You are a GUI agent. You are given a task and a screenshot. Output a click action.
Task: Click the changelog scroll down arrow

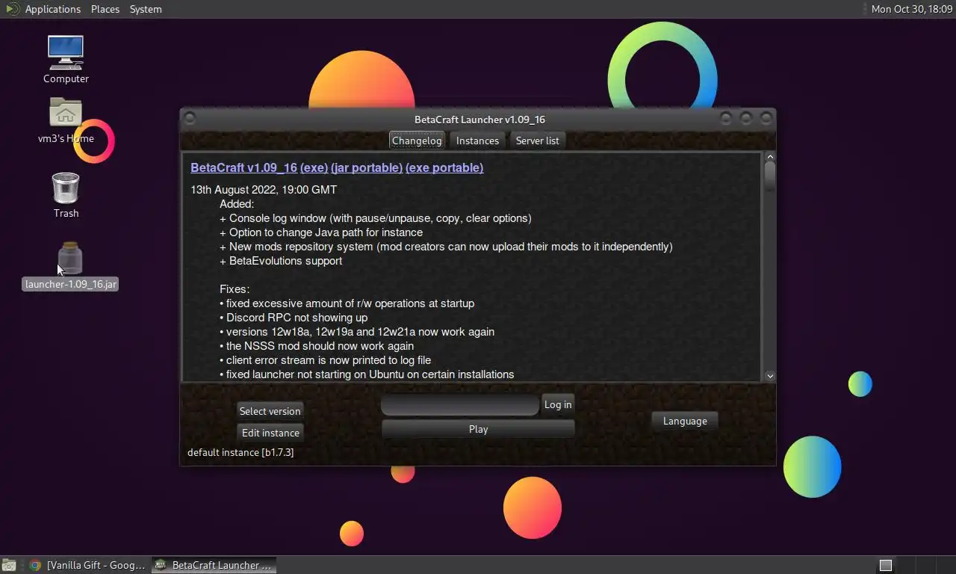click(770, 377)
